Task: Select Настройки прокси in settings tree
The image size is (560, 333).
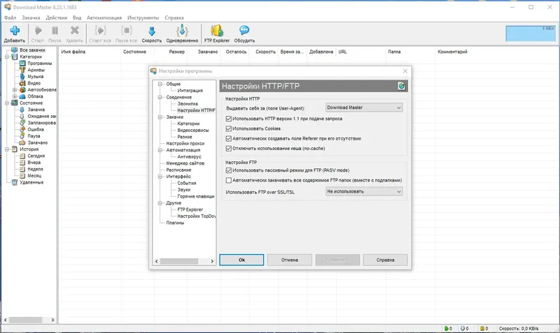Action: coord(185,144)
